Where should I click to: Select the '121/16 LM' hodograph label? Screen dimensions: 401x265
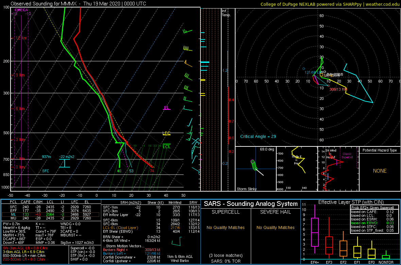[313, 73]
